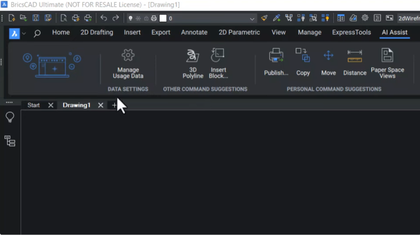Start the Move command
The image size is (420, 235).
(x=329, y=62)
